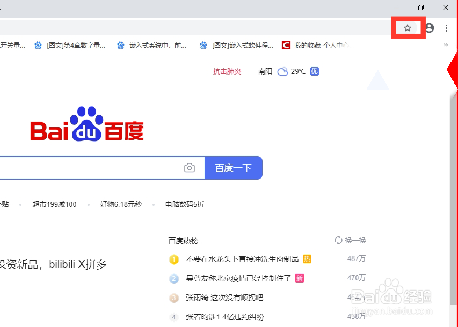Refresh the hot list with 换一换
Screen dimensions: 458x327
pyautogui.click(x=350, y=240)
